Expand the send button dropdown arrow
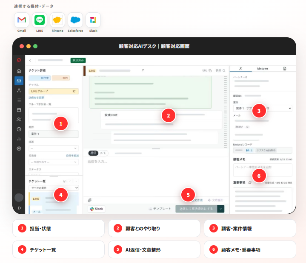The height and width of the screenshot is (263, 306). 221,209
